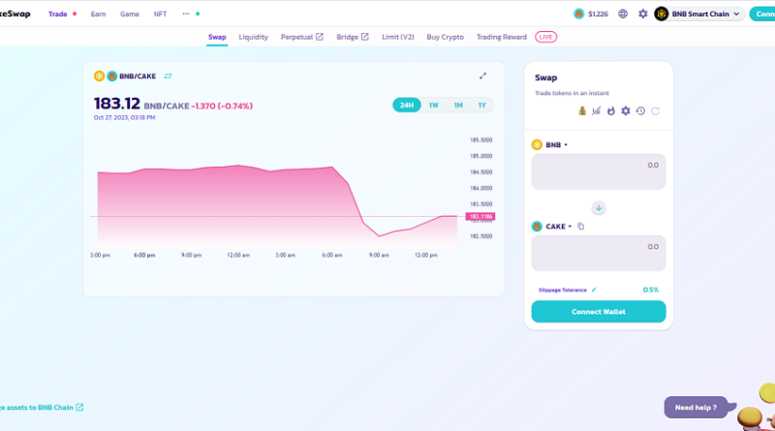
Task: Open global settings gear in header
Action: pos(642,15)
